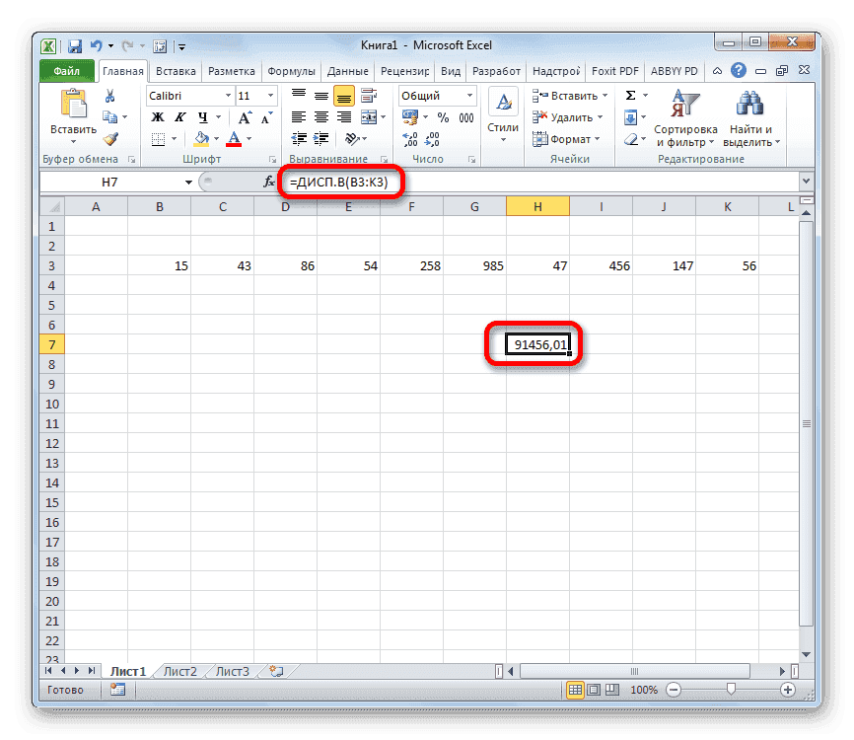Click the fill color bucket icon

tap(199, 138)
